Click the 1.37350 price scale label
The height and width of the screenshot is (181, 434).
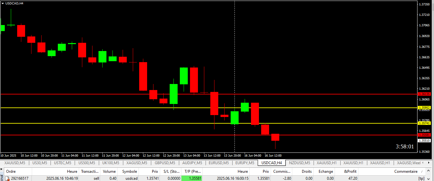pos(424,4)
